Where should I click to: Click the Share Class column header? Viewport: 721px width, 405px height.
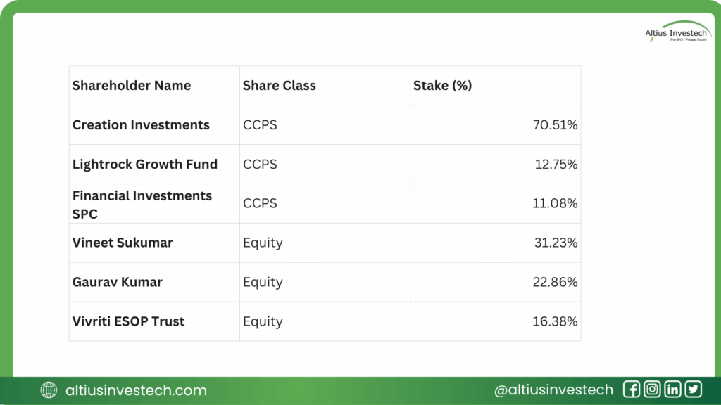[280, 86]
